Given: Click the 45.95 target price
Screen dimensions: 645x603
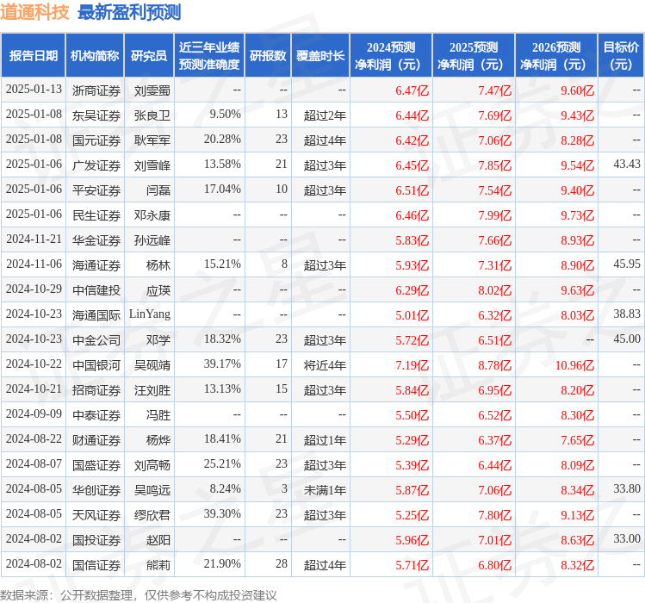Looking at the screenshot, I should coord(627,264).
